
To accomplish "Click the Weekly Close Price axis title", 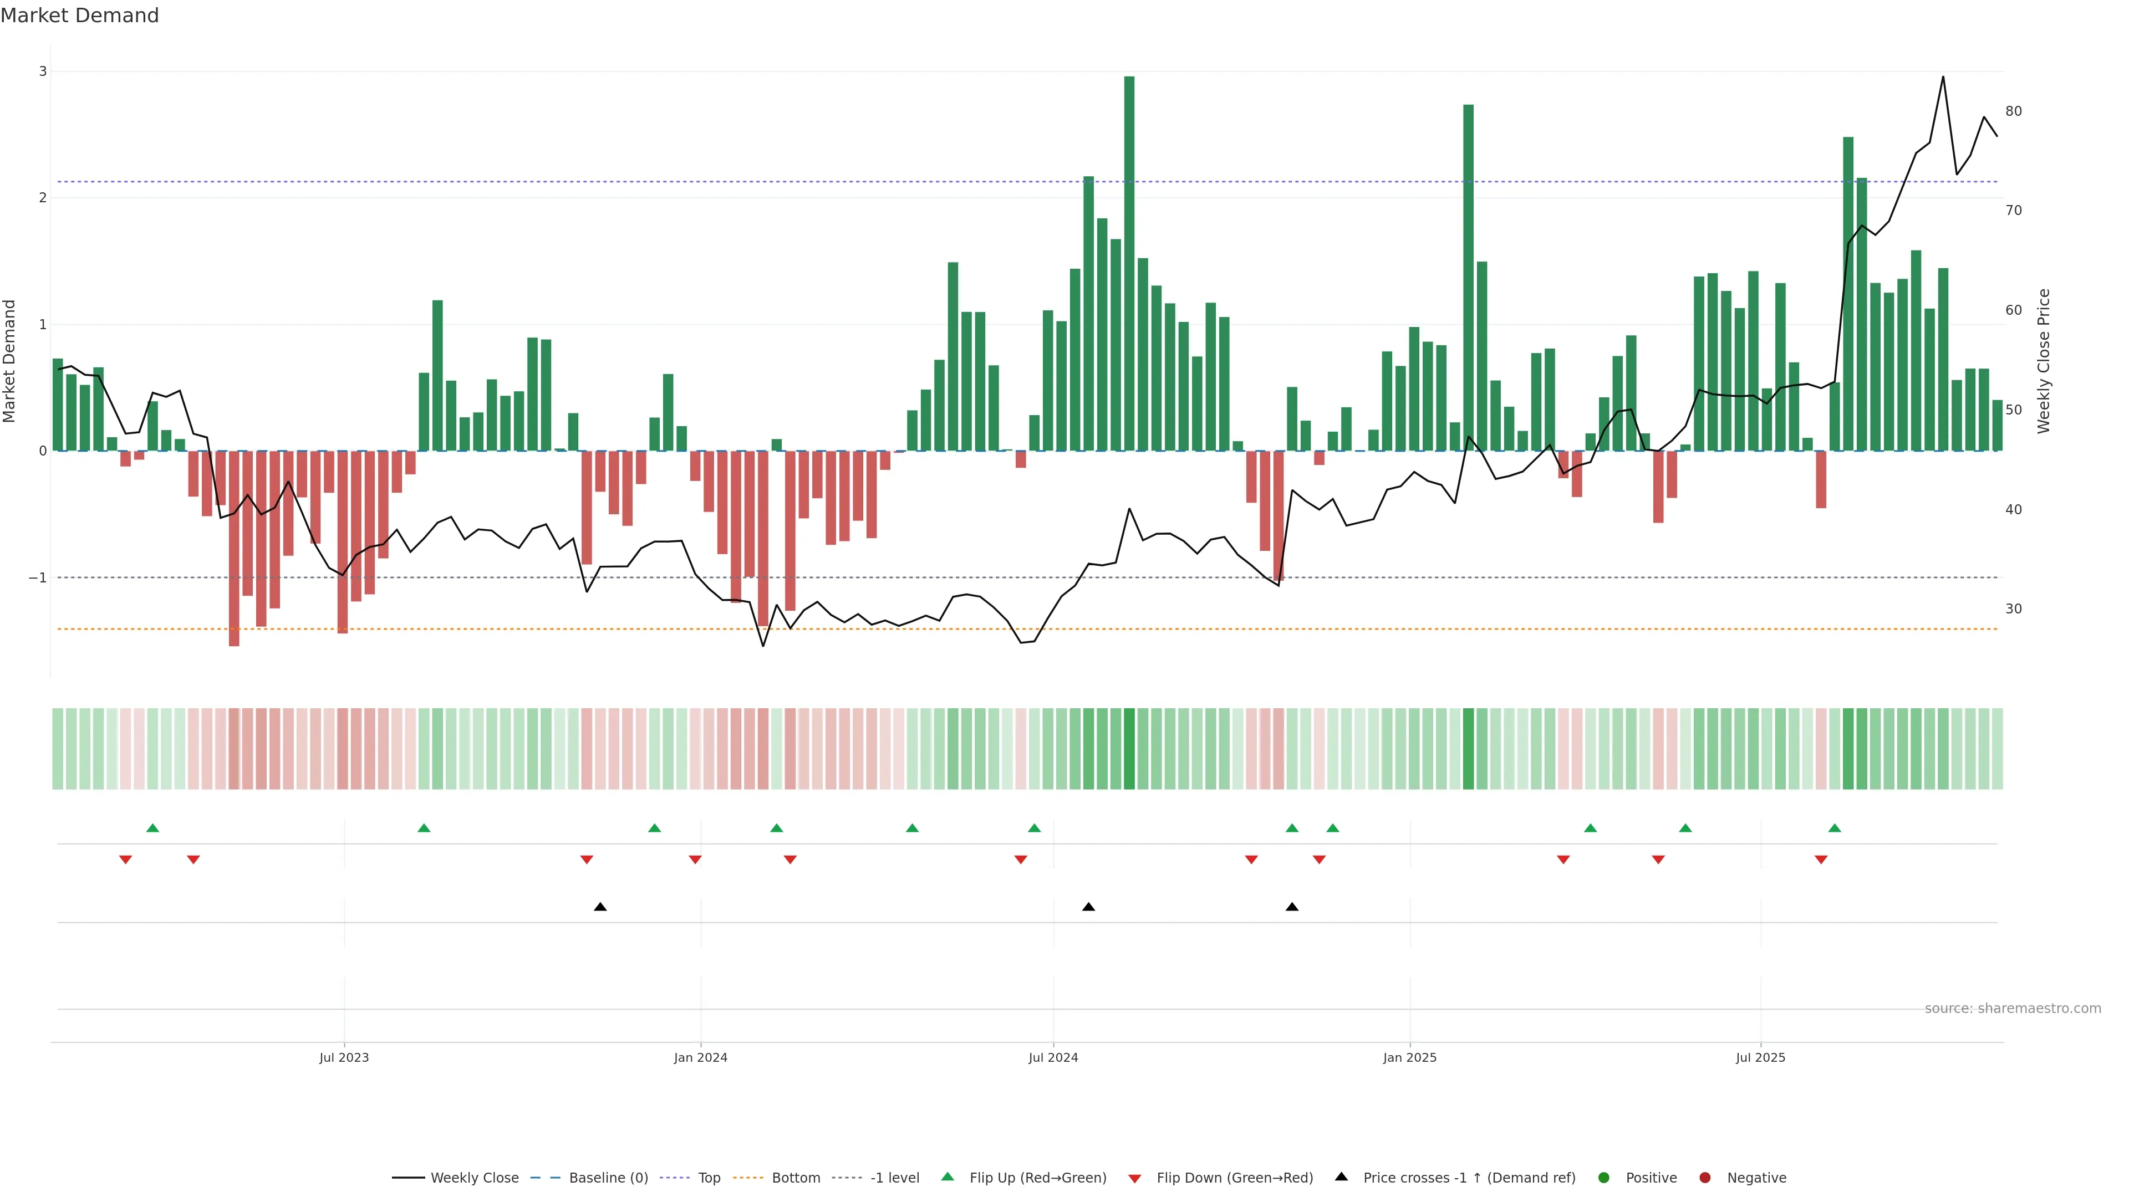I will pyautogui.click(x=2044, y=361).
